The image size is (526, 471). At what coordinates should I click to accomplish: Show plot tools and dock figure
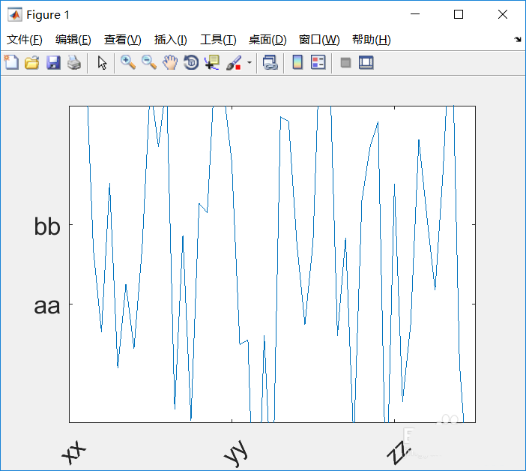click(366, 63)
